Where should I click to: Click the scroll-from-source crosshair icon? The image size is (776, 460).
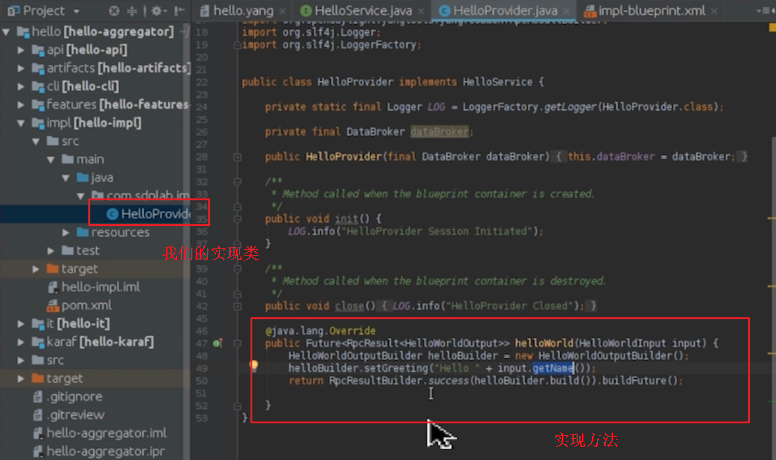click(x=113, y=10)
